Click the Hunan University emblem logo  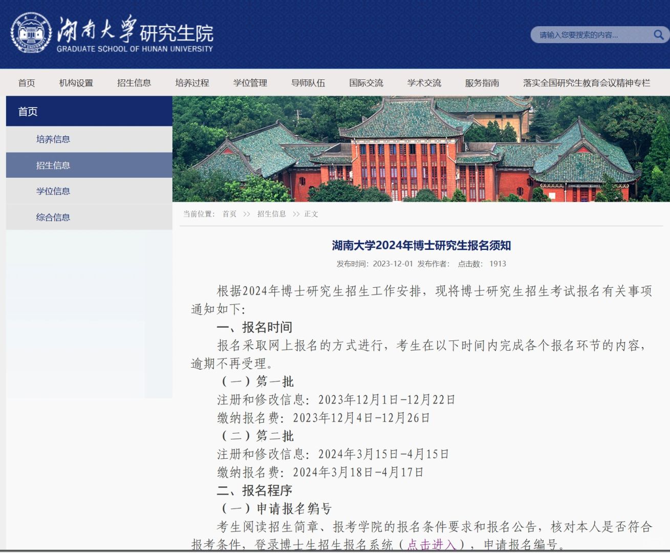(x=31, y=33)
